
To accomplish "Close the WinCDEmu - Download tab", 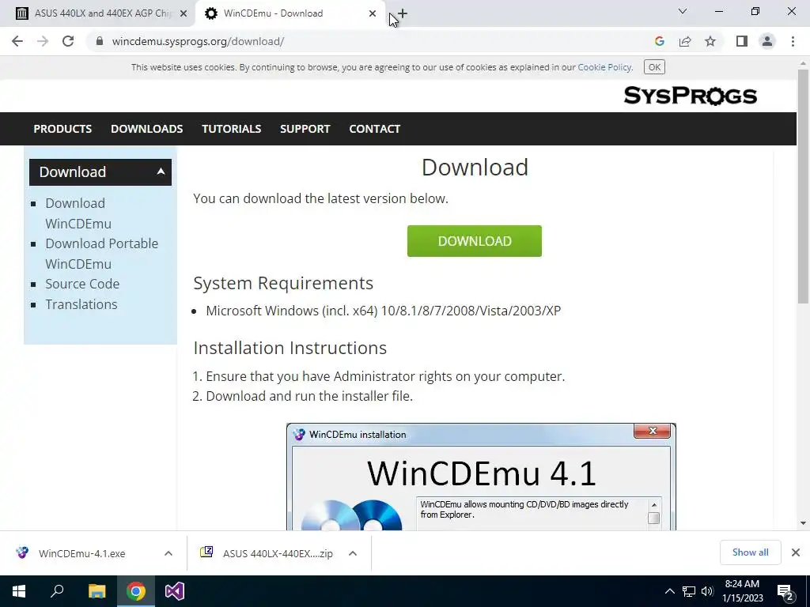I will coord(373,13).
